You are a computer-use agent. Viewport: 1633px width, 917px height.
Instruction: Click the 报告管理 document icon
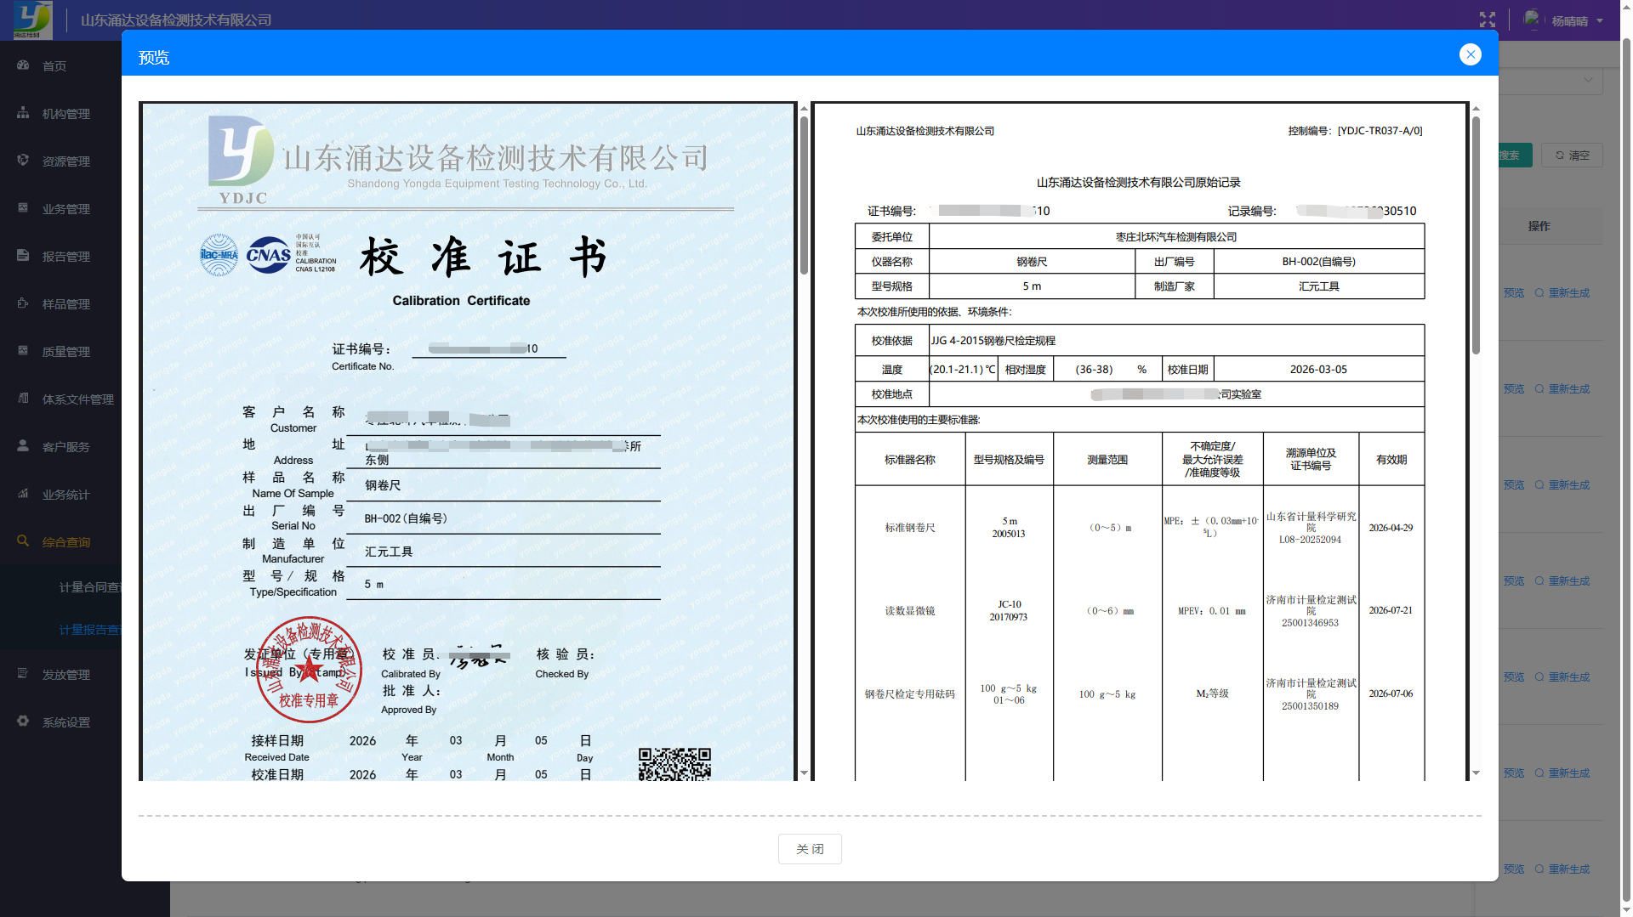point(23,255)
